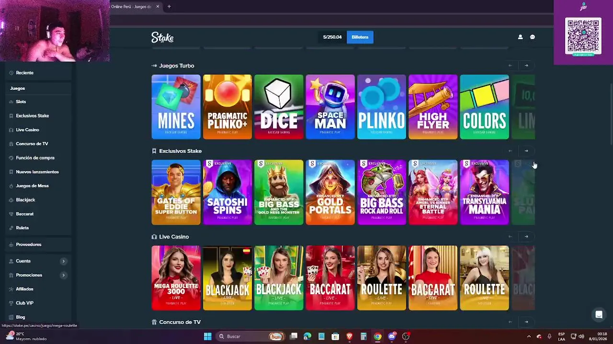Open the Mines game thumbnail
Image resolution: width=613 pixels, height=344 pixels.
click(176, 107)
